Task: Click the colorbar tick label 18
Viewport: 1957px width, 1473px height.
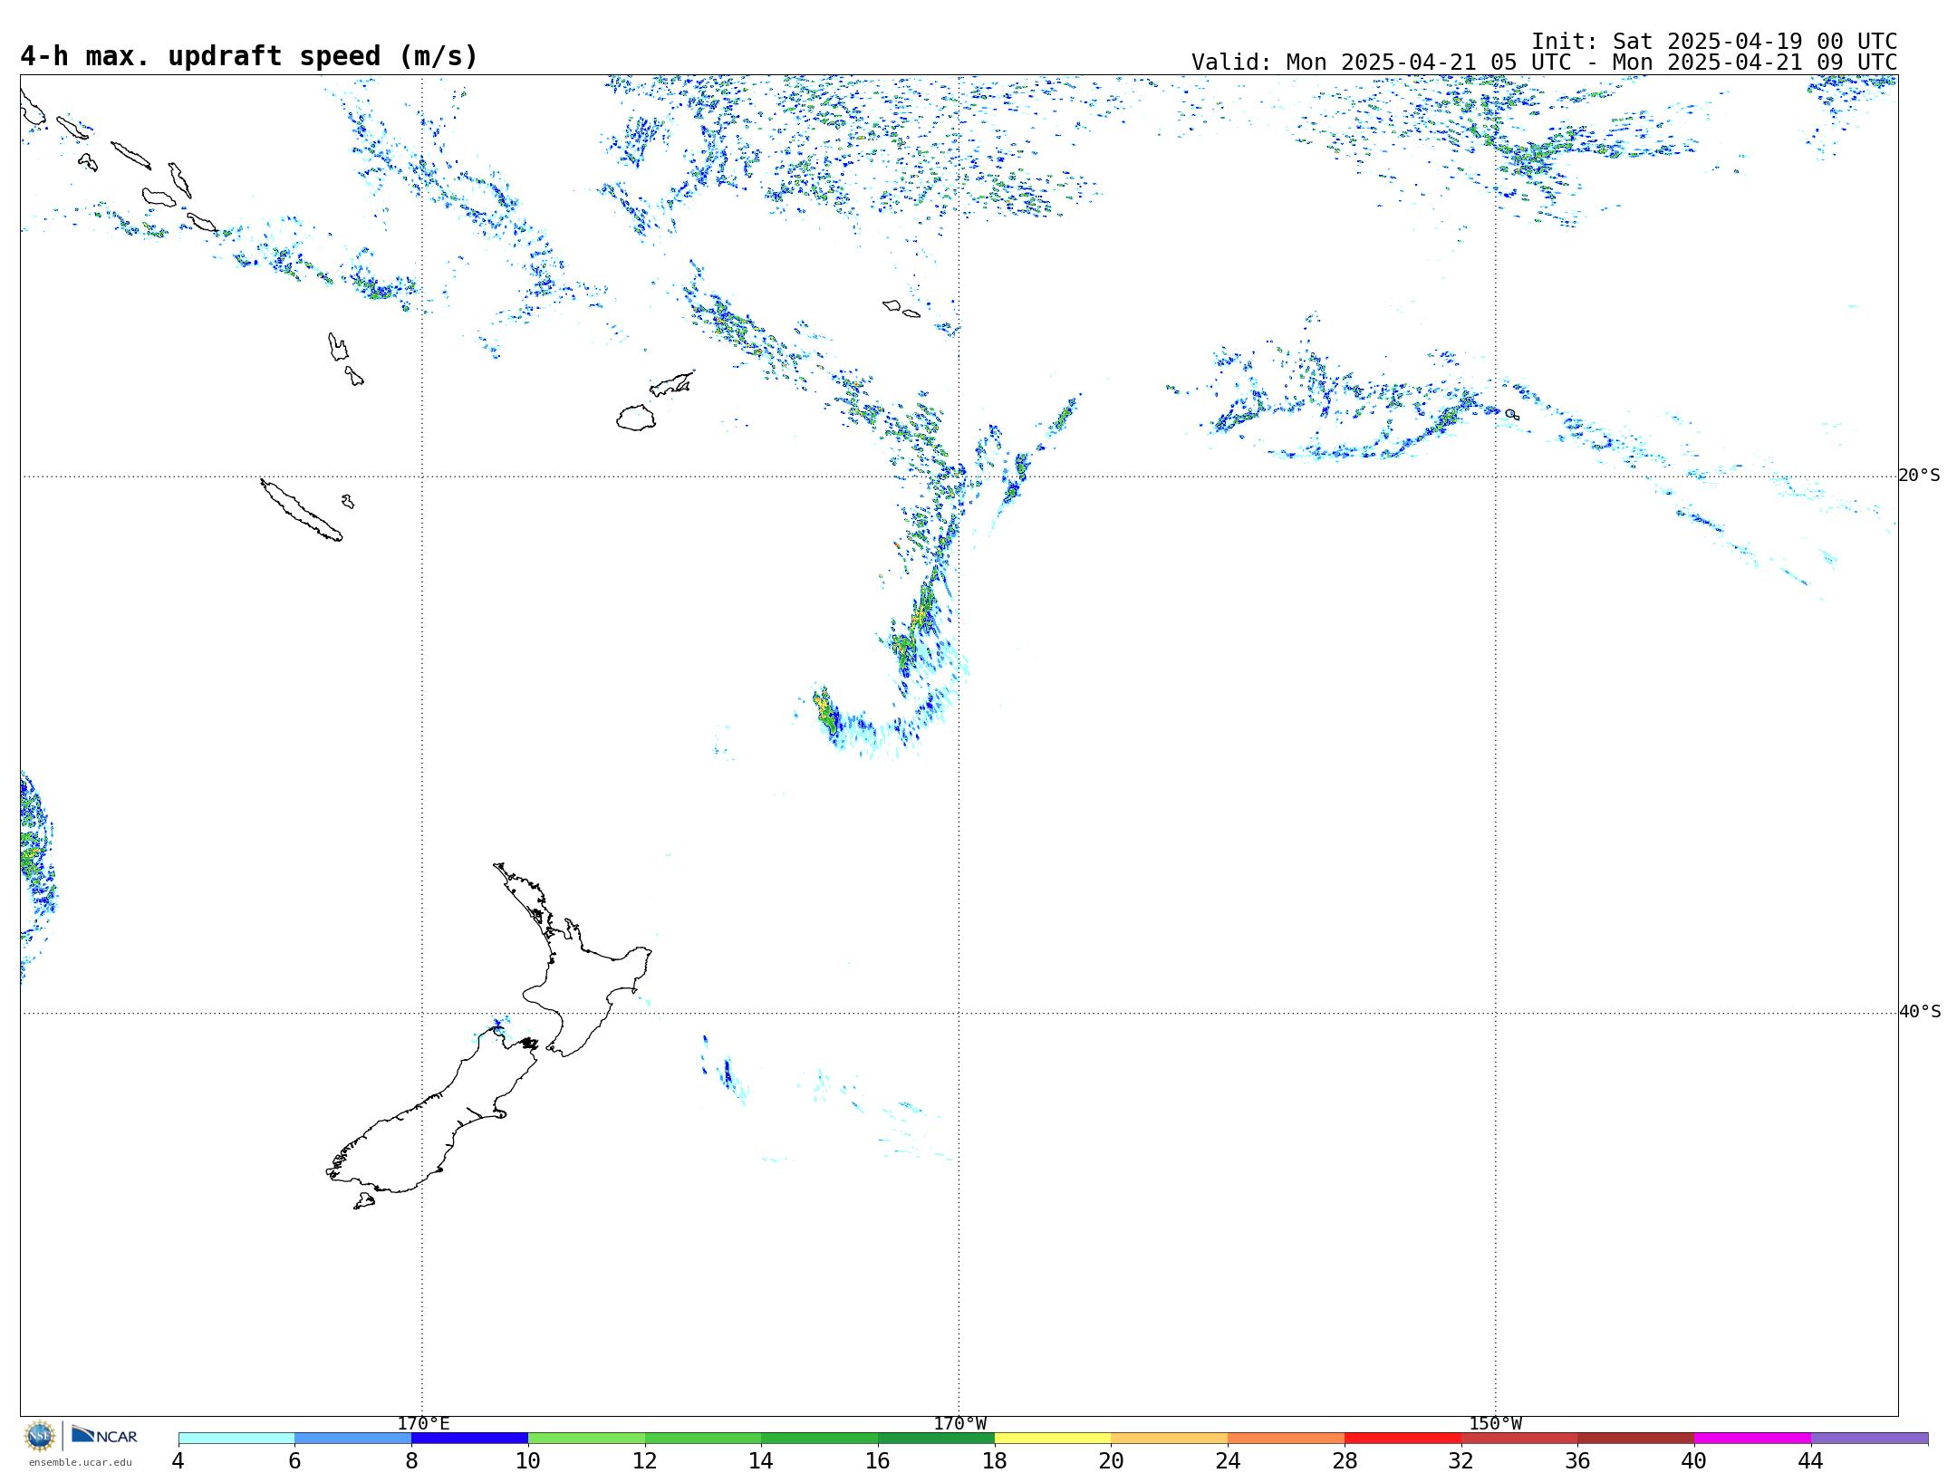Action: click(x=995, y=1461)
